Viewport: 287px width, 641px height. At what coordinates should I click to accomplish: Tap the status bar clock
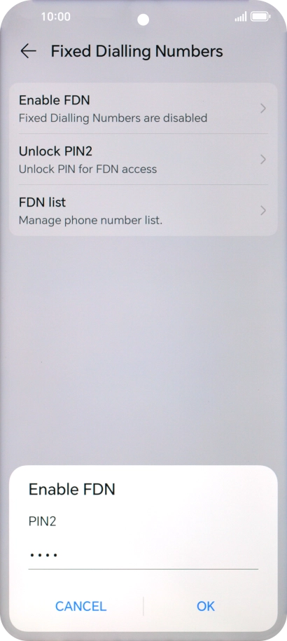pos(55,17)
